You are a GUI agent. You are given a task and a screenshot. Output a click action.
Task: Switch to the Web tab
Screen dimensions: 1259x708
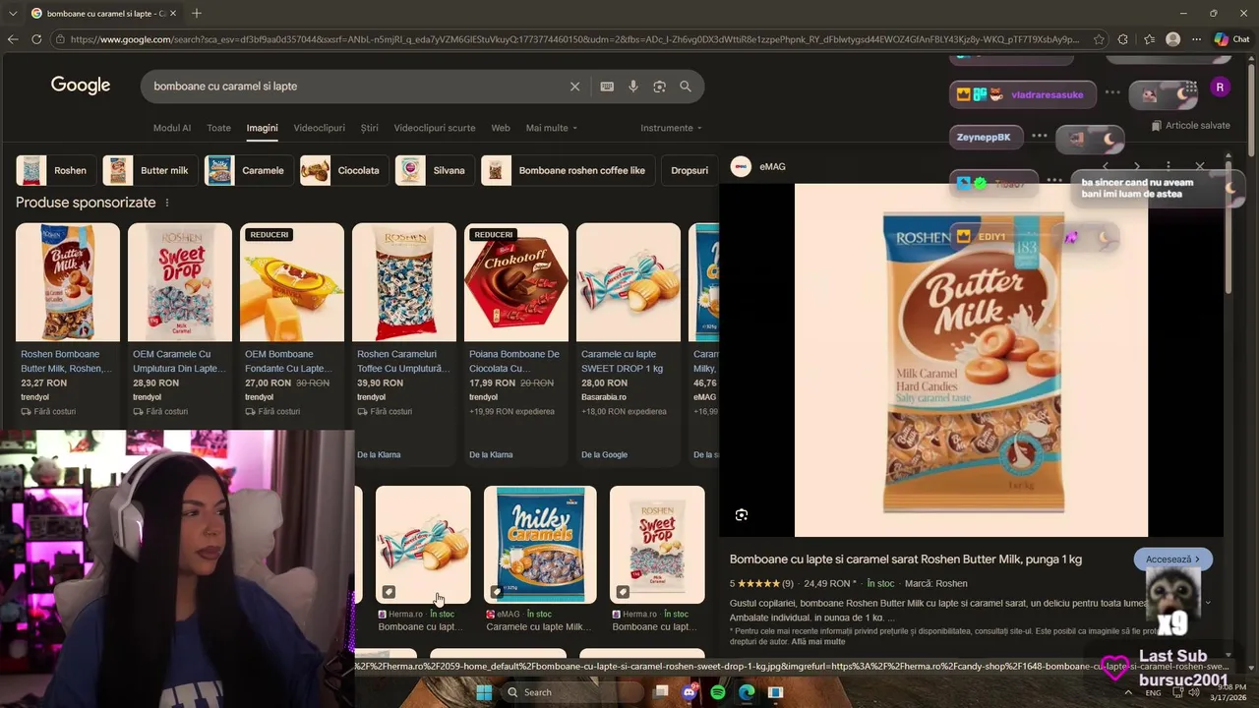[501, 128]
